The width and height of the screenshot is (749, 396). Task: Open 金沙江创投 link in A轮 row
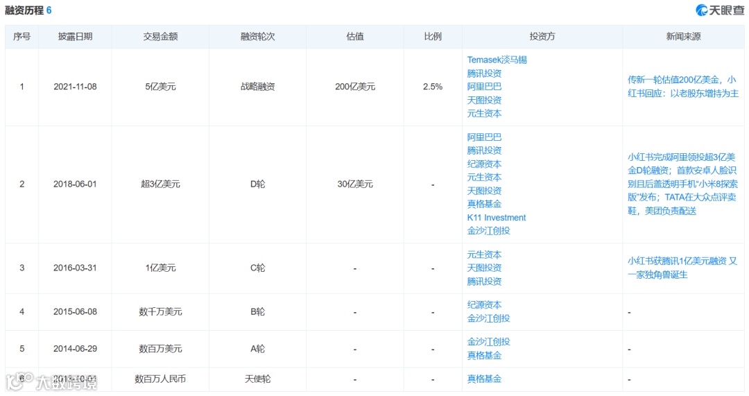pyautogui.click(x=489, y=341)
